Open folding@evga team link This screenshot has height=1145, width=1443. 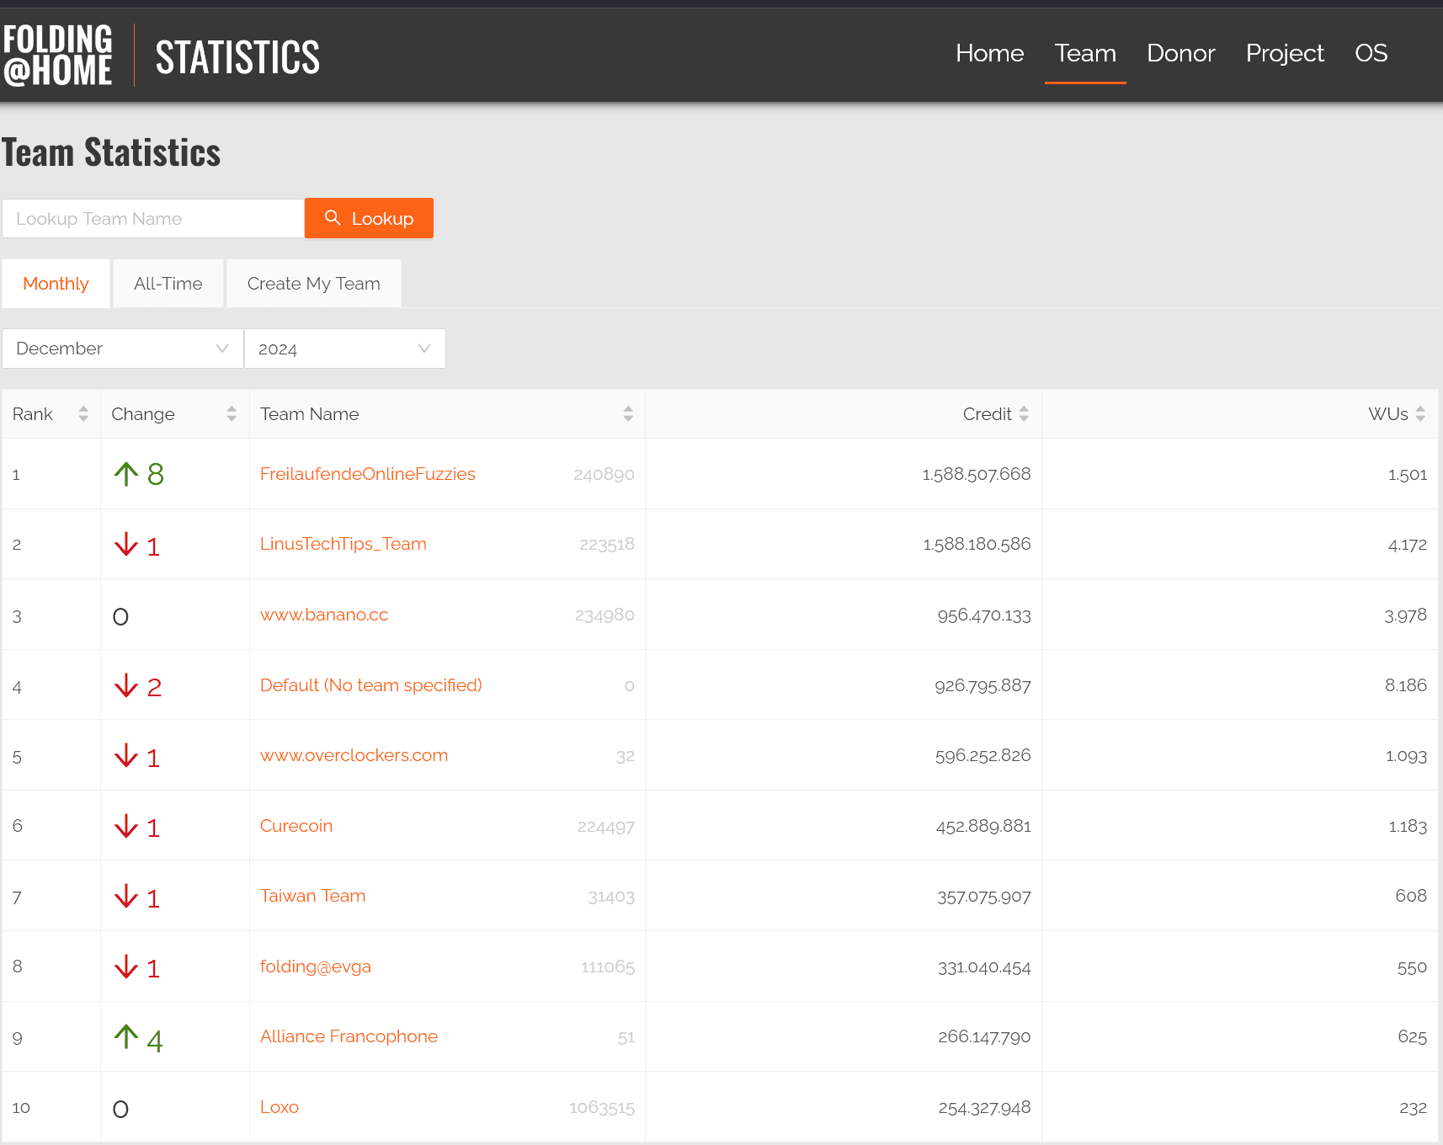click(x=316, y=967)
